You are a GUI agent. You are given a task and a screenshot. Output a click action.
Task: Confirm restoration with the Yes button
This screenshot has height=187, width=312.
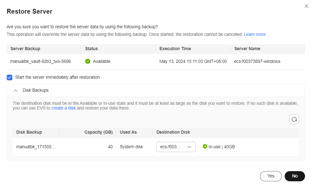[271, 176]
